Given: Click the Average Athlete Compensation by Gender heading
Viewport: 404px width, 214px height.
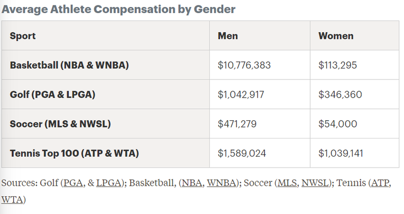Looking at the screenshot, I should coord(118,9).
